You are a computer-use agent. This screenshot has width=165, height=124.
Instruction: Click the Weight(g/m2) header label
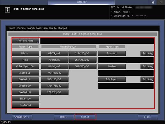69,47
